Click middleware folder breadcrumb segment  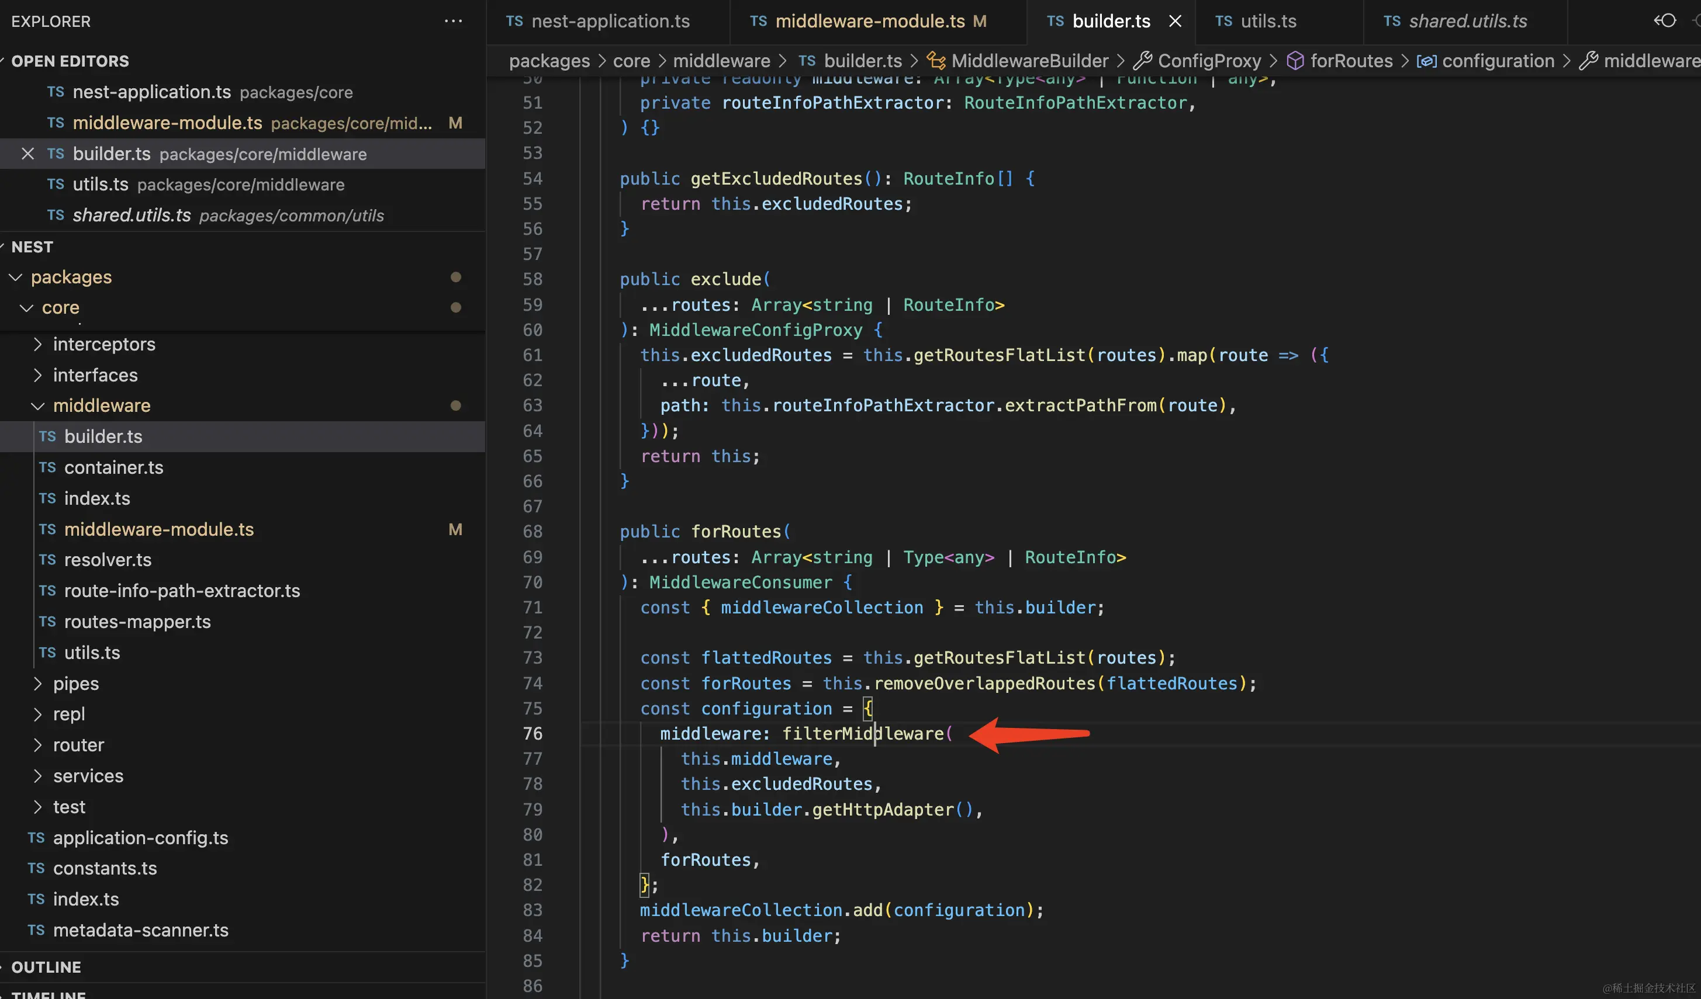721,61
